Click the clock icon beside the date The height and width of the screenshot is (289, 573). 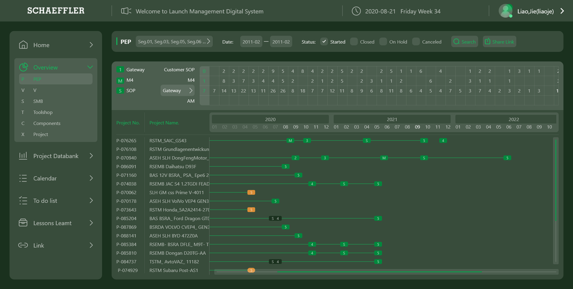pyautogui.click(x=356, y=11)
